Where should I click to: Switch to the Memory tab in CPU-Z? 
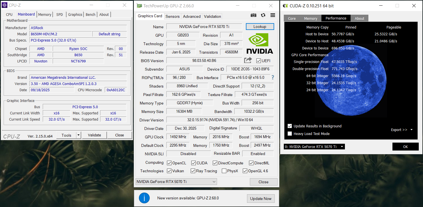(45, 14)
